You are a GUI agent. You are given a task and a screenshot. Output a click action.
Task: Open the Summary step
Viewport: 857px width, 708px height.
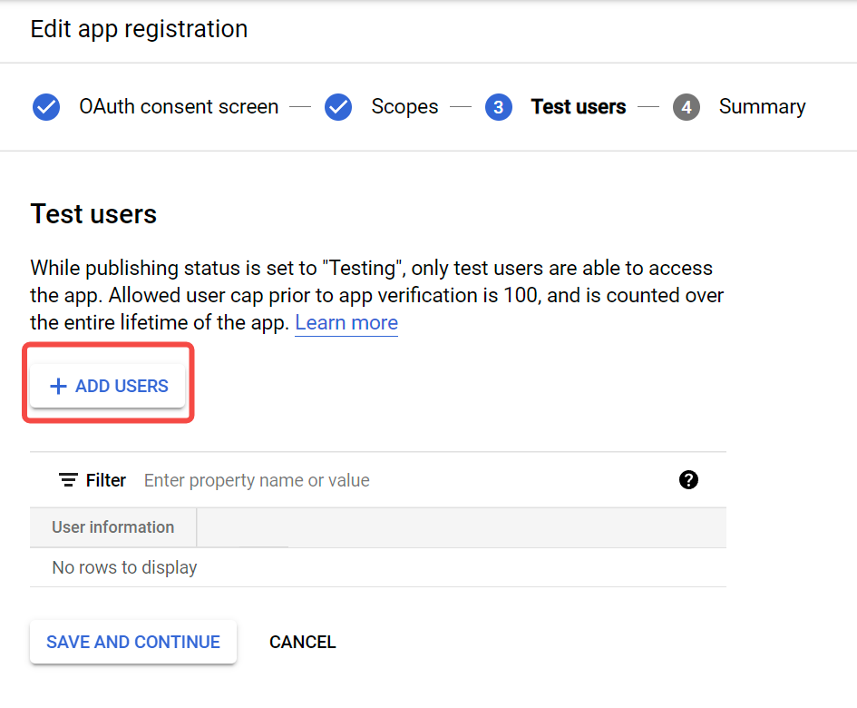pyautogui.click(x=762, y=106)
